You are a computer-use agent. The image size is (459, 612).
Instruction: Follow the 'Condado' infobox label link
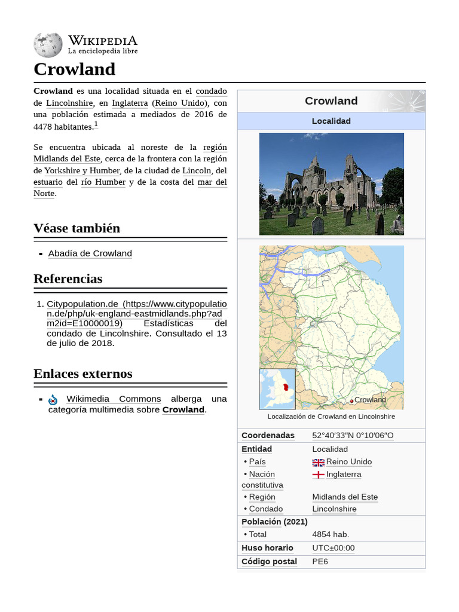tap(266, 509)
